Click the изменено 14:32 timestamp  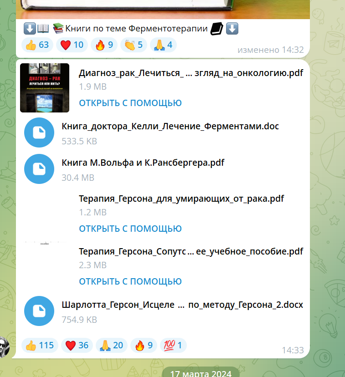point(271,50)
